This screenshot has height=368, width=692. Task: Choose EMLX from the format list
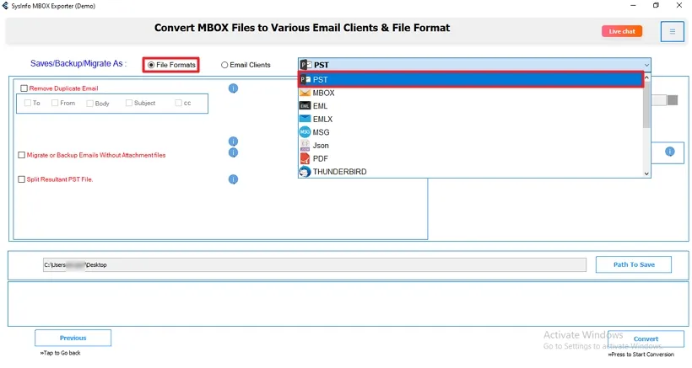pos(470,119)
